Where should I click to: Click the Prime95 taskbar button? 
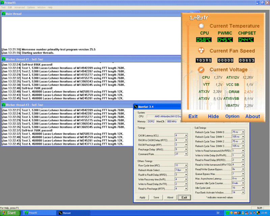tap(39, 213)
